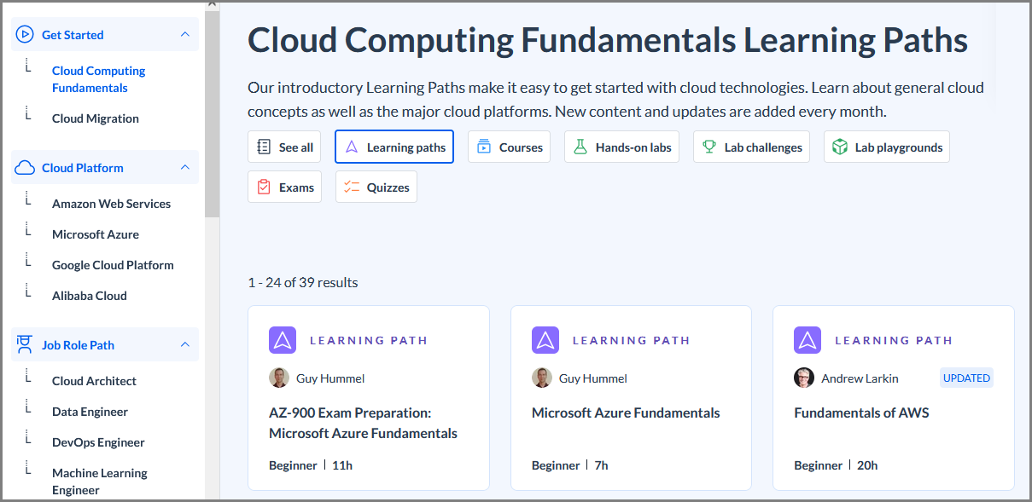
Task: Open Alibaba Cloud in sidebar
Action: pyautogui.click(x=90, y=296)
